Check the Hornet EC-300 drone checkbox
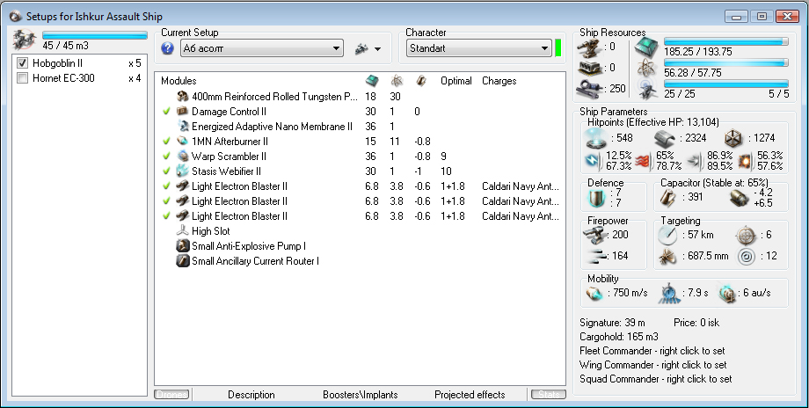Screen dimensions: 809x408 [x=22, y=78]
